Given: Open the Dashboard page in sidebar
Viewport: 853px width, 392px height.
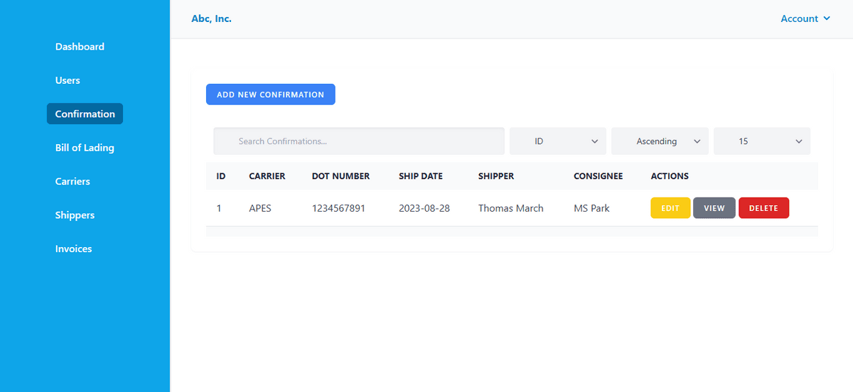Looking at the screenshot, I should pyautogui.click(x=80, y=47).
